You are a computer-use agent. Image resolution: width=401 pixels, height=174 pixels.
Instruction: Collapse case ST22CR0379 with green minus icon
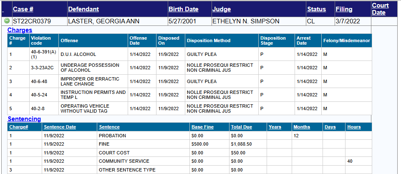pos(7,21)
